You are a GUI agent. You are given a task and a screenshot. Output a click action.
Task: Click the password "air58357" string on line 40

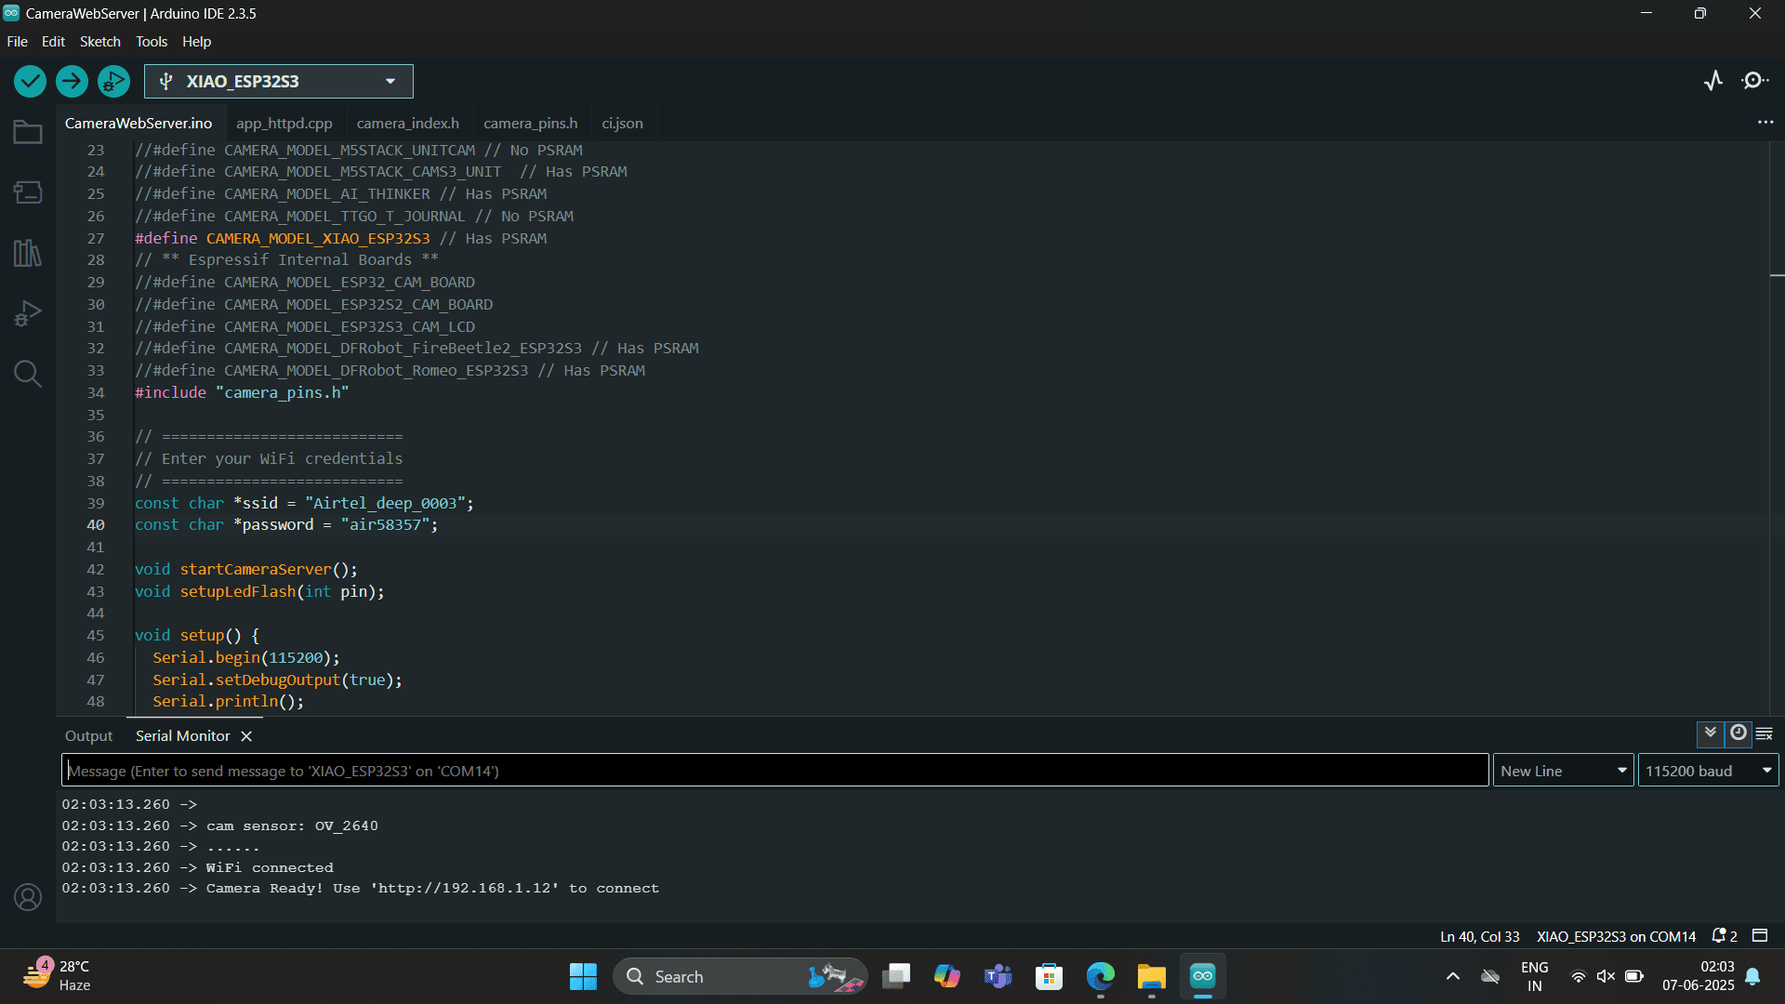tap(385, 525)
